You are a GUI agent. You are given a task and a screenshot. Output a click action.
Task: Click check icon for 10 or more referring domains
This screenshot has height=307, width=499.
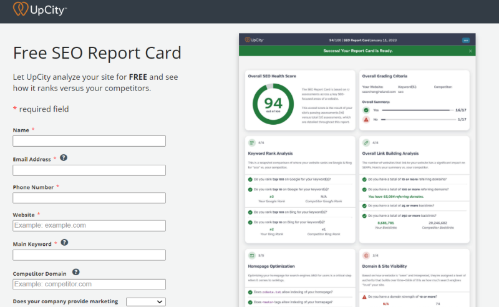(x=364, y=180)
